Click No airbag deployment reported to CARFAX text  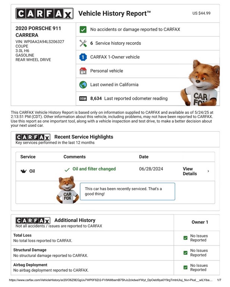[51, 270]
